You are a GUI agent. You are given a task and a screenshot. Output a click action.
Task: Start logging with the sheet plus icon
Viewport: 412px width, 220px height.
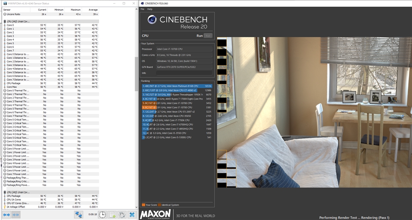click(x=113, y=215)
